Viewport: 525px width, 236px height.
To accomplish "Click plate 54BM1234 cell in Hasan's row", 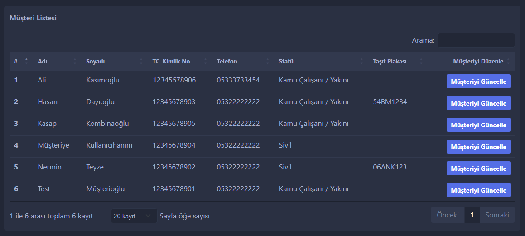I will pos(390,102).
